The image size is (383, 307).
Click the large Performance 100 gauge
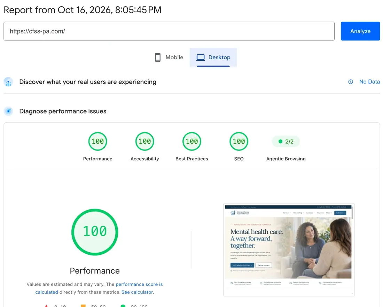tap(95, 232)
